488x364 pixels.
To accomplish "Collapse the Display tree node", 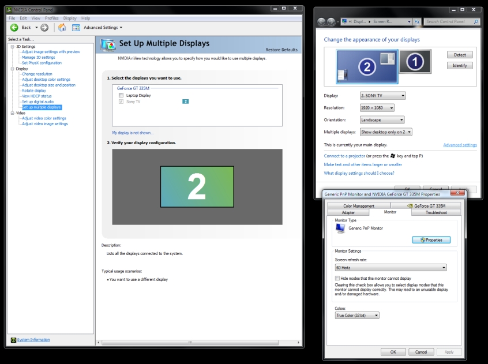I will point(13,69).
